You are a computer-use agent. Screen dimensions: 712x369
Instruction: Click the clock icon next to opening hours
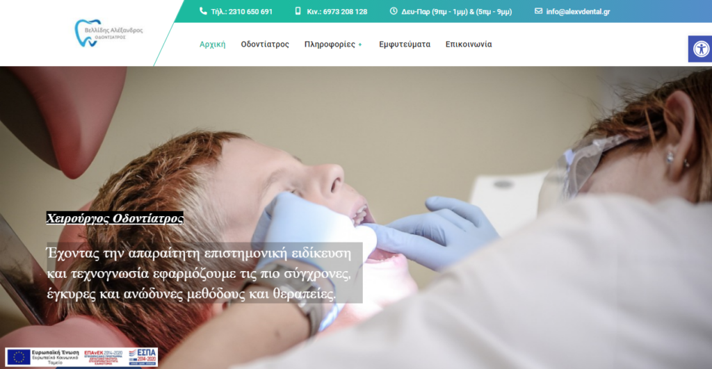(394, 11)
